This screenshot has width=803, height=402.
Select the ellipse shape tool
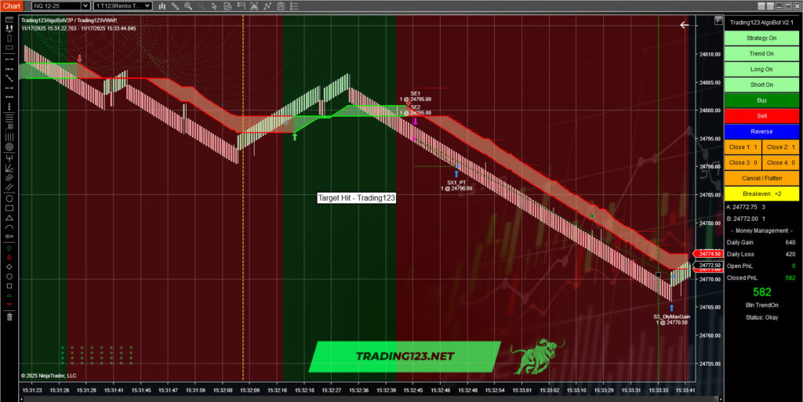(x=9, y=198)
